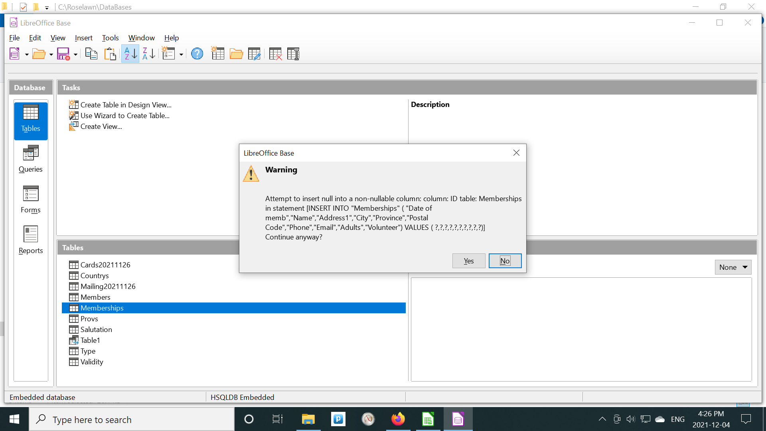The width and height of the screenshot is (766, 431).
Task: Select Tables in Database pane
Action: pos(31,121)
